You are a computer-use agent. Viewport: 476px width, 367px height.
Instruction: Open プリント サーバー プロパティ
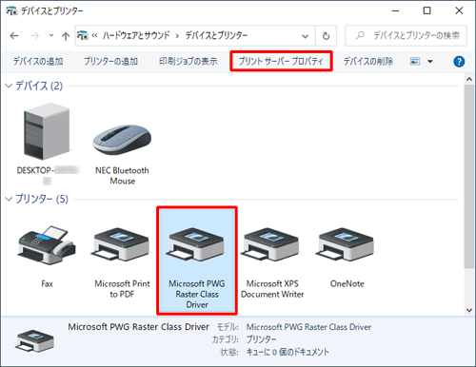click(x=281, y=61)
